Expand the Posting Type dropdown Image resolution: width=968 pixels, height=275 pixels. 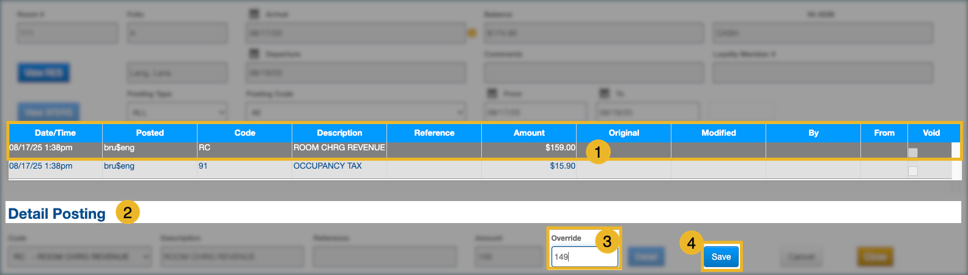pyautogui.click(x=177, y=112)
